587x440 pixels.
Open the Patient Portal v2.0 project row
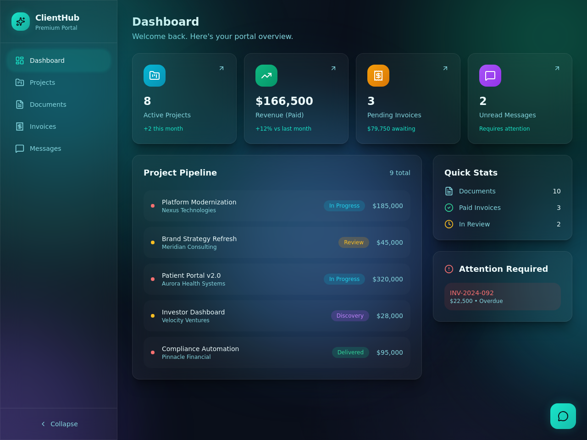(277, 279)
